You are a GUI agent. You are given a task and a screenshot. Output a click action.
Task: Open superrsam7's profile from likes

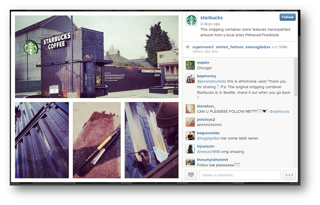click(x=203, y=47)
